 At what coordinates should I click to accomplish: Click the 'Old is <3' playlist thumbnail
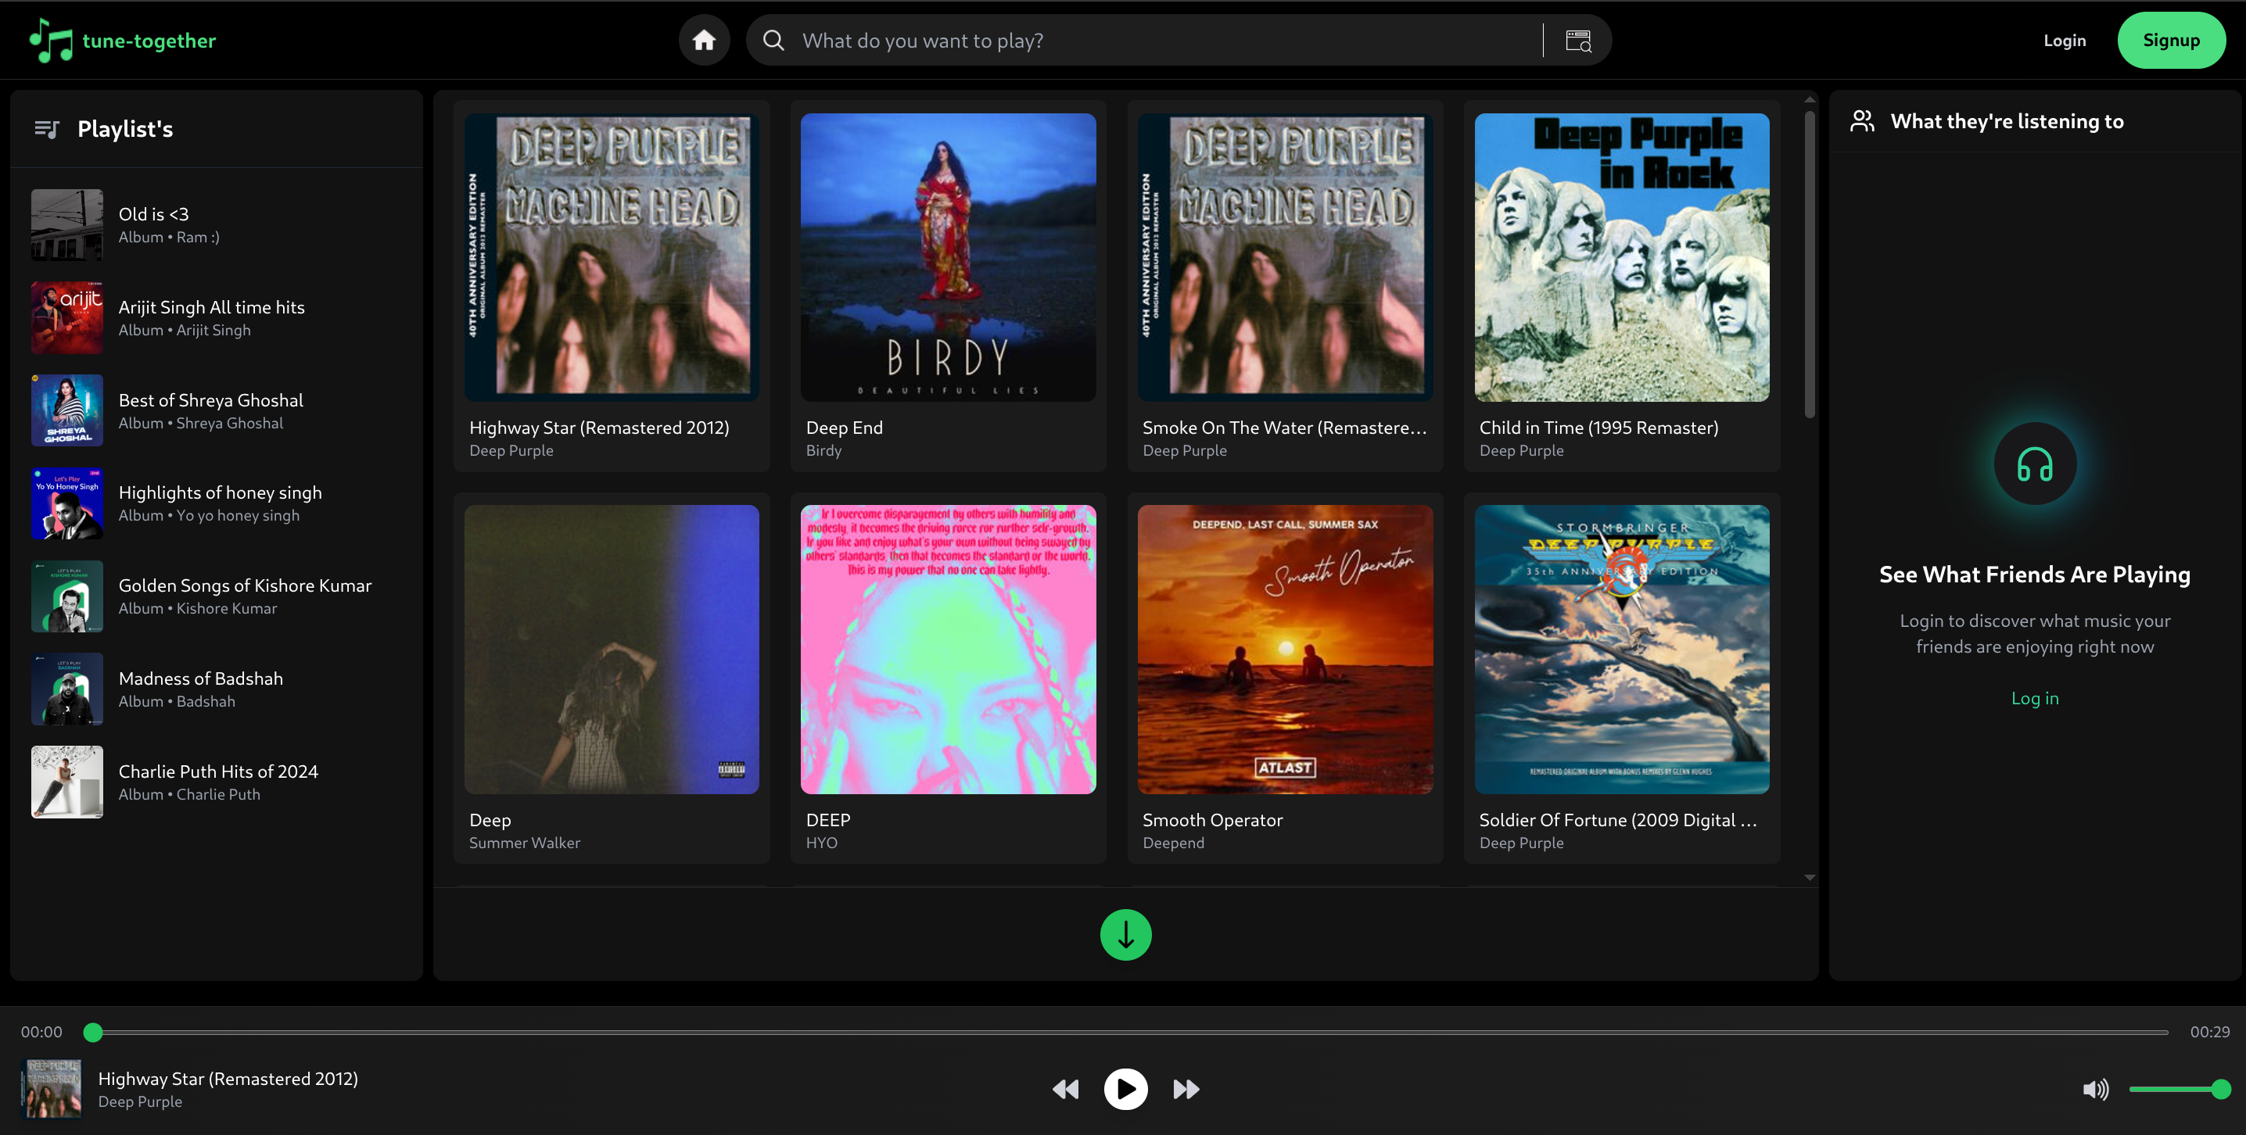pyautogui.click(x=67, y=225)
